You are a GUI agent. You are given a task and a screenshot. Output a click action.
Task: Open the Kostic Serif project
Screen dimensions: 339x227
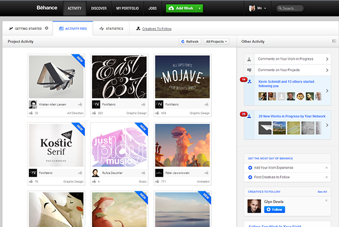click(x=56, y=145)
